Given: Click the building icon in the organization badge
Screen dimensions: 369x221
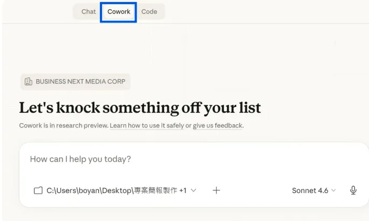Looking at the screenshot, I should [29, 82].
